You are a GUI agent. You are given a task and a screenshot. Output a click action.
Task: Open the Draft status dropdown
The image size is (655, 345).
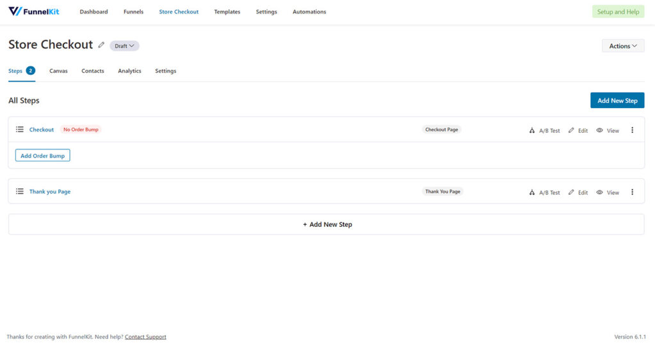(125, 46)
